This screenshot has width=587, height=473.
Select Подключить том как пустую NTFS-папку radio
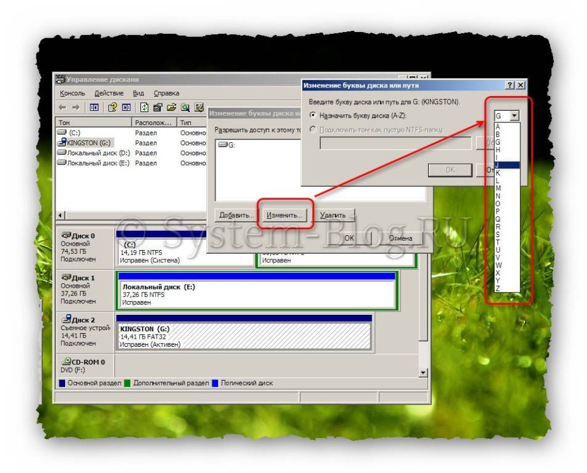313,129
